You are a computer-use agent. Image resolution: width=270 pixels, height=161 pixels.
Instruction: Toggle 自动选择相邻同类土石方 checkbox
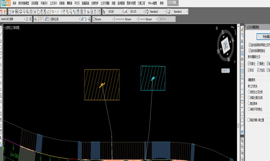(250, 45)
